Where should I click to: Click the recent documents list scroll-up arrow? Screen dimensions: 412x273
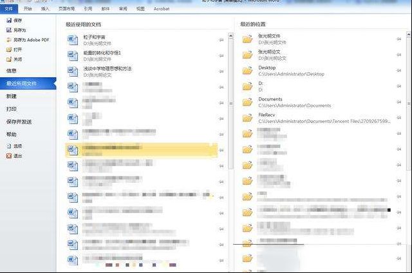(230, 35)
